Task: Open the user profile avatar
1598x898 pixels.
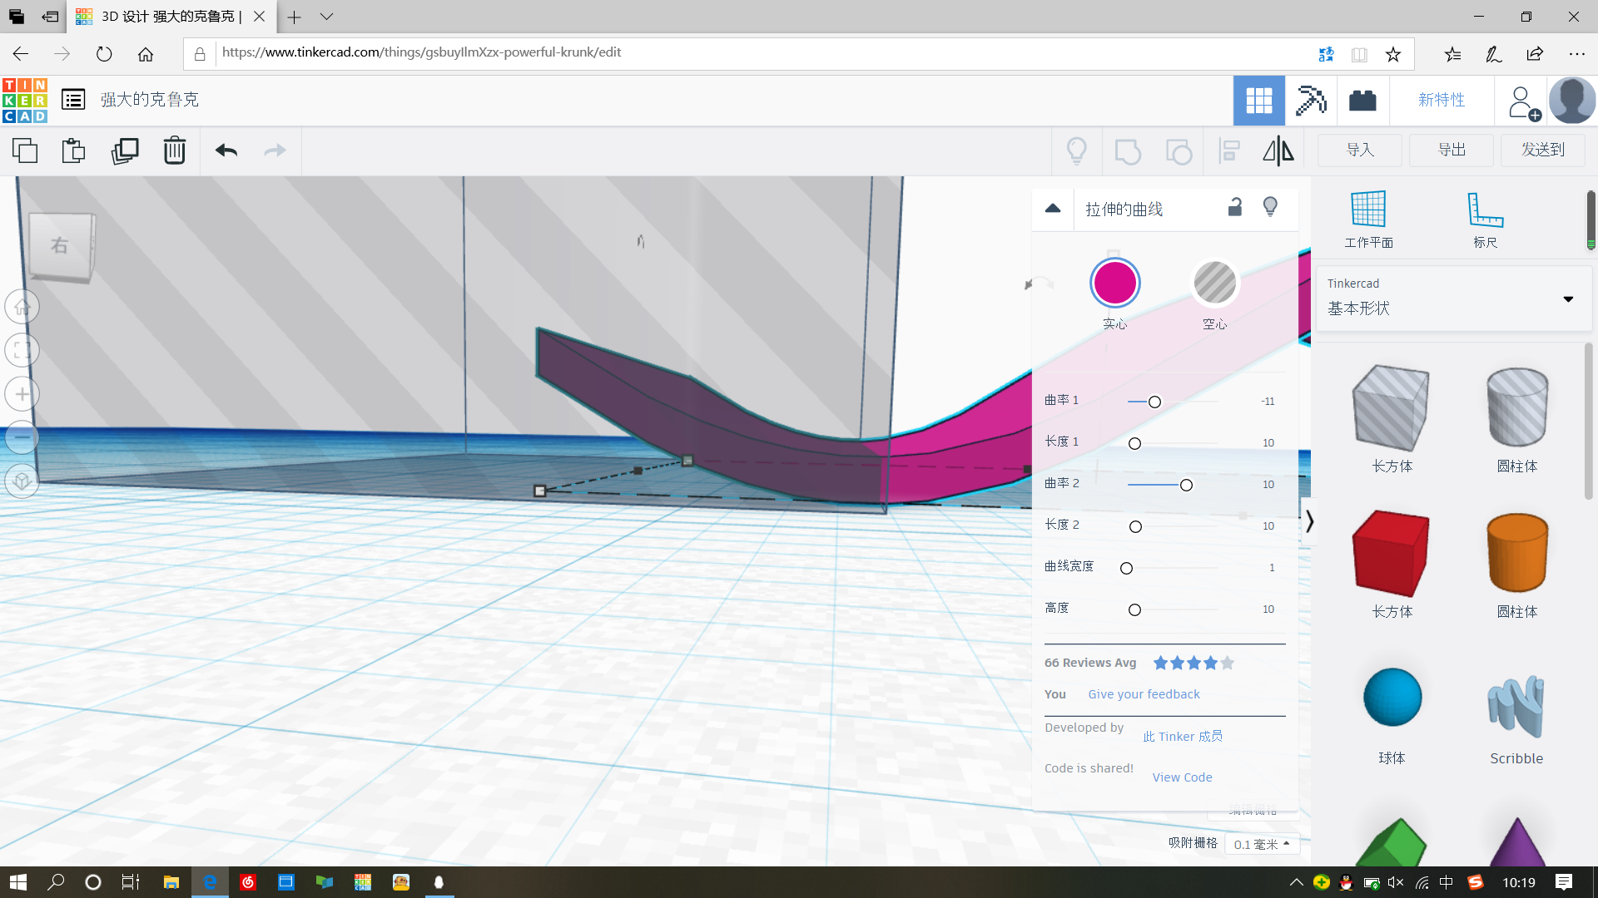Action: [x=1572, y=101]
